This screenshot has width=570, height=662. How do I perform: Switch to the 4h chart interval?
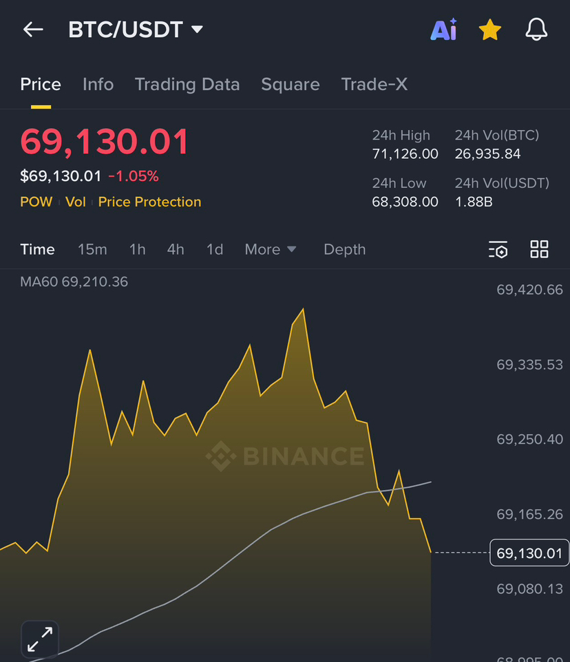pos(176,250)
